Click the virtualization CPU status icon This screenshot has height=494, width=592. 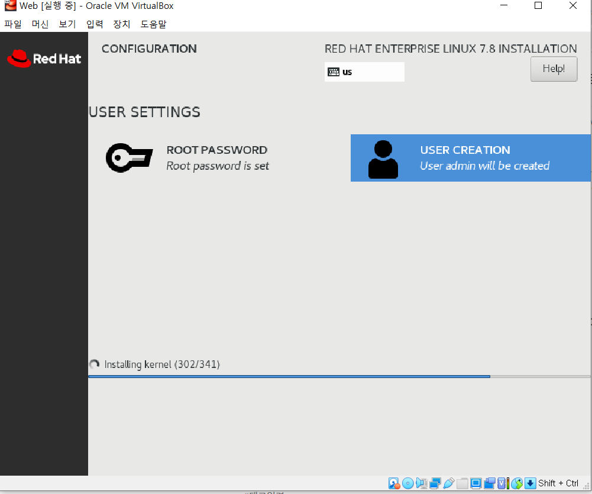click(x=503, y=483)
